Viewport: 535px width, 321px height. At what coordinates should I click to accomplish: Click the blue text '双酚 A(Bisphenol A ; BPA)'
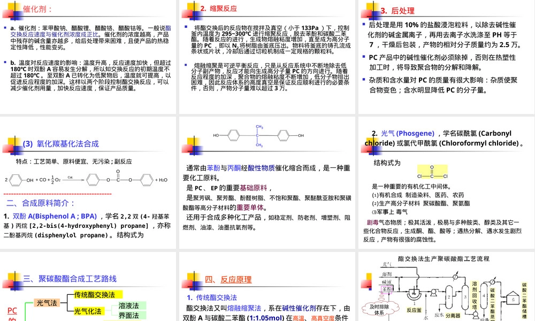(55, 216)
